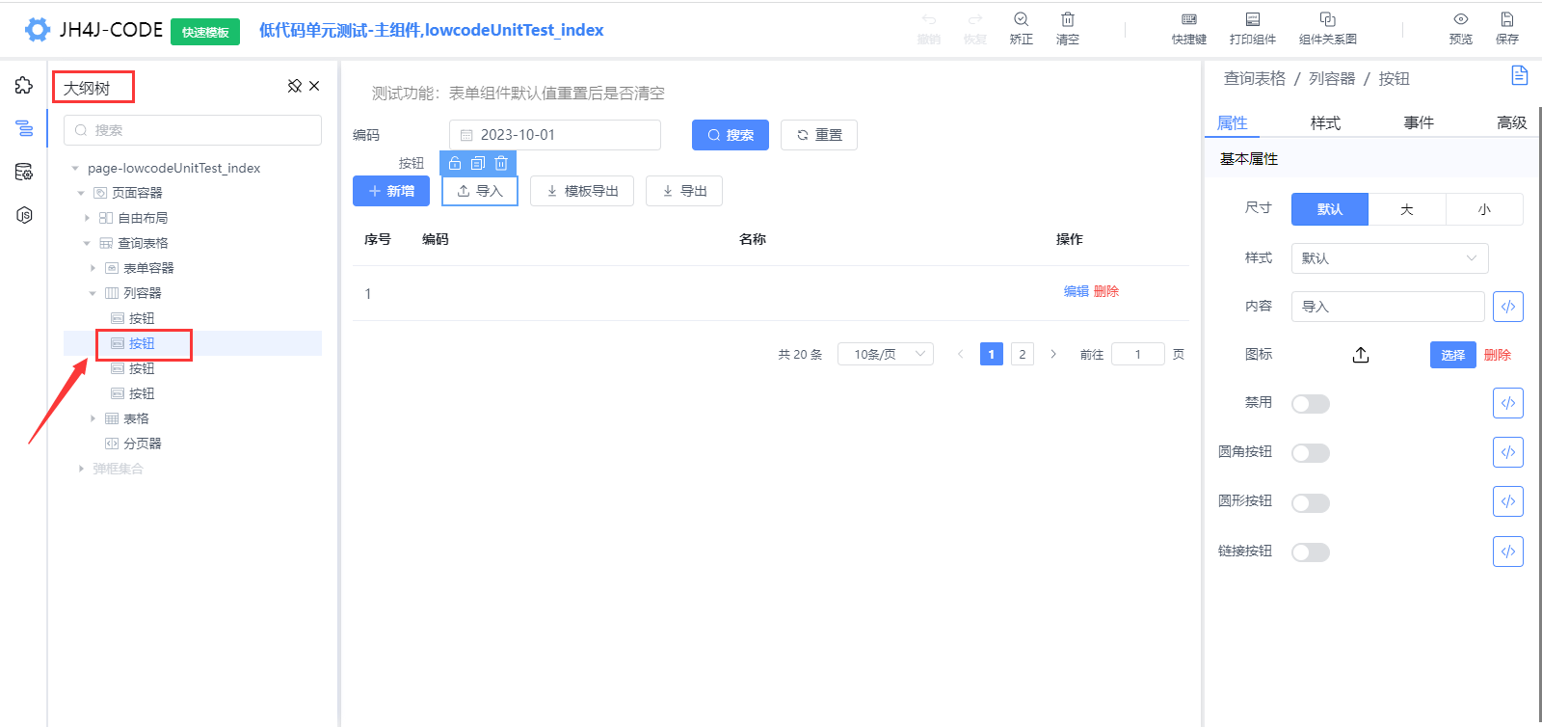Collapse page-lowcodeUnitTest_index tree node
Screen dimensions: 1542x727
click(x=75, y=168)
